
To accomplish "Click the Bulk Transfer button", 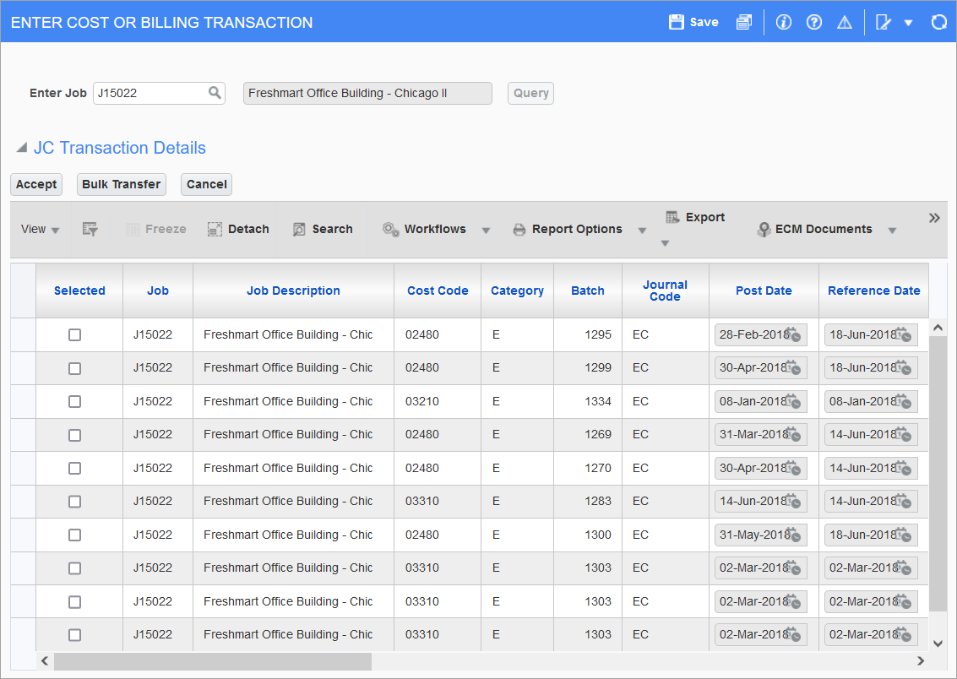I will click(x=121, y=184).
